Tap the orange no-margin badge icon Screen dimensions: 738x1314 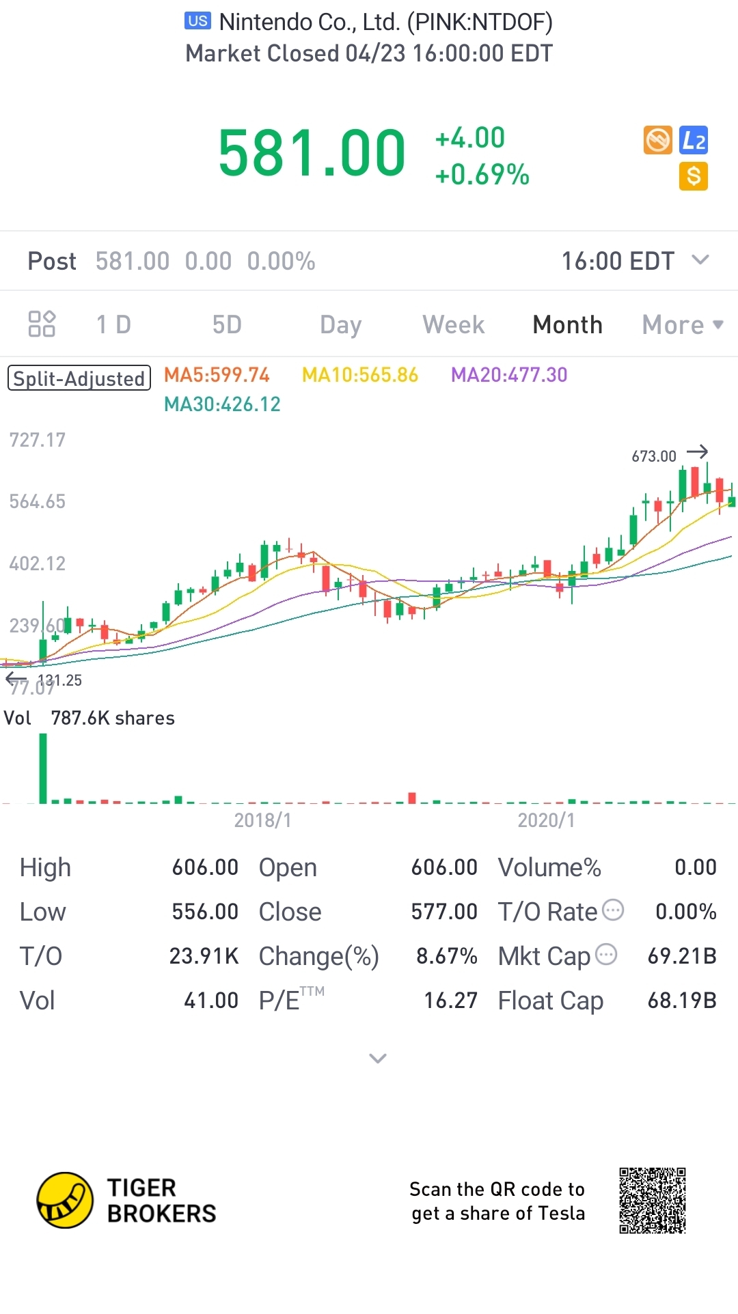657,140
